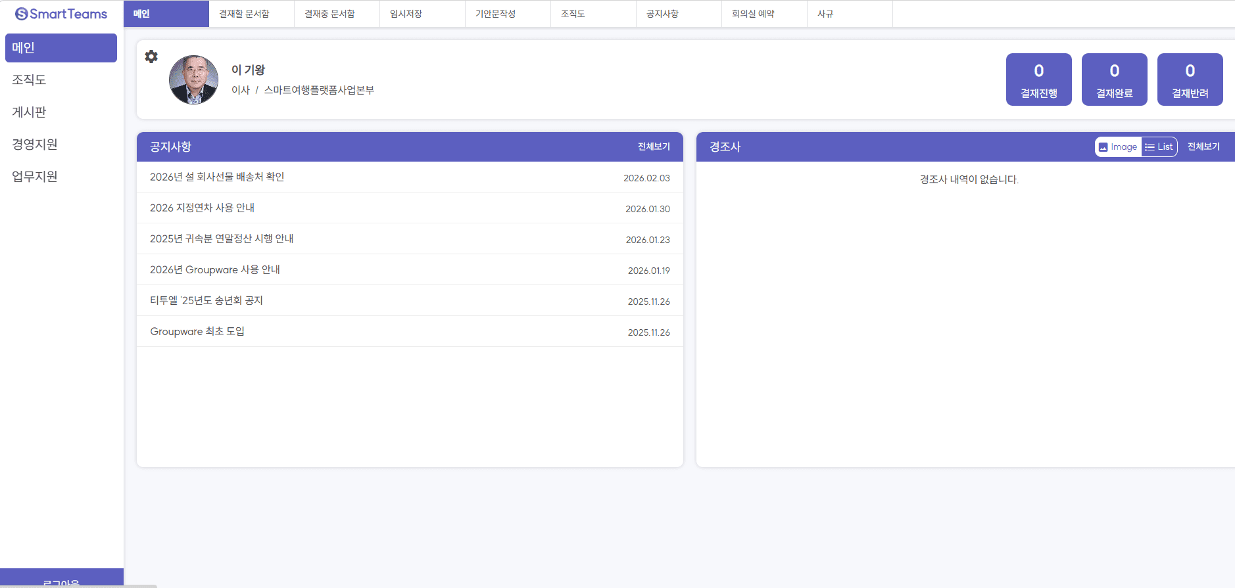Click the user profile photo
The height and width of the screenshot is (588, 1235).
[193, 79]
